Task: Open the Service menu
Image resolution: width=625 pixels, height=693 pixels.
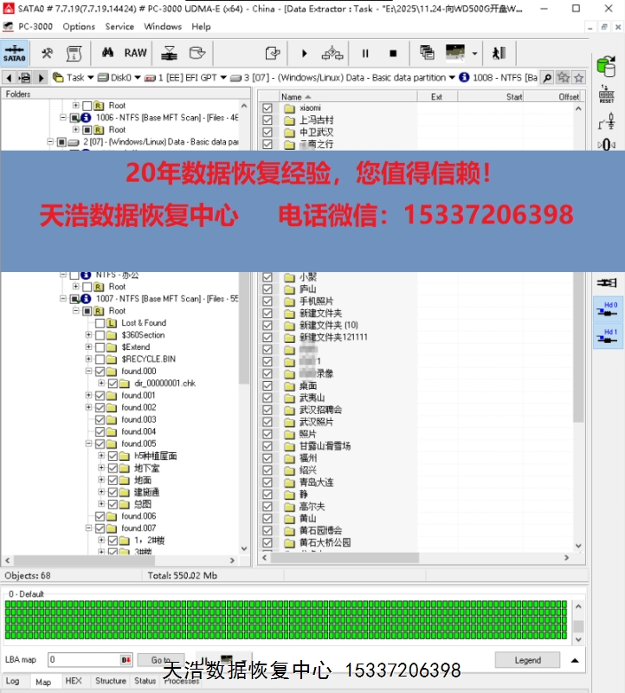Action: point(119,27)
